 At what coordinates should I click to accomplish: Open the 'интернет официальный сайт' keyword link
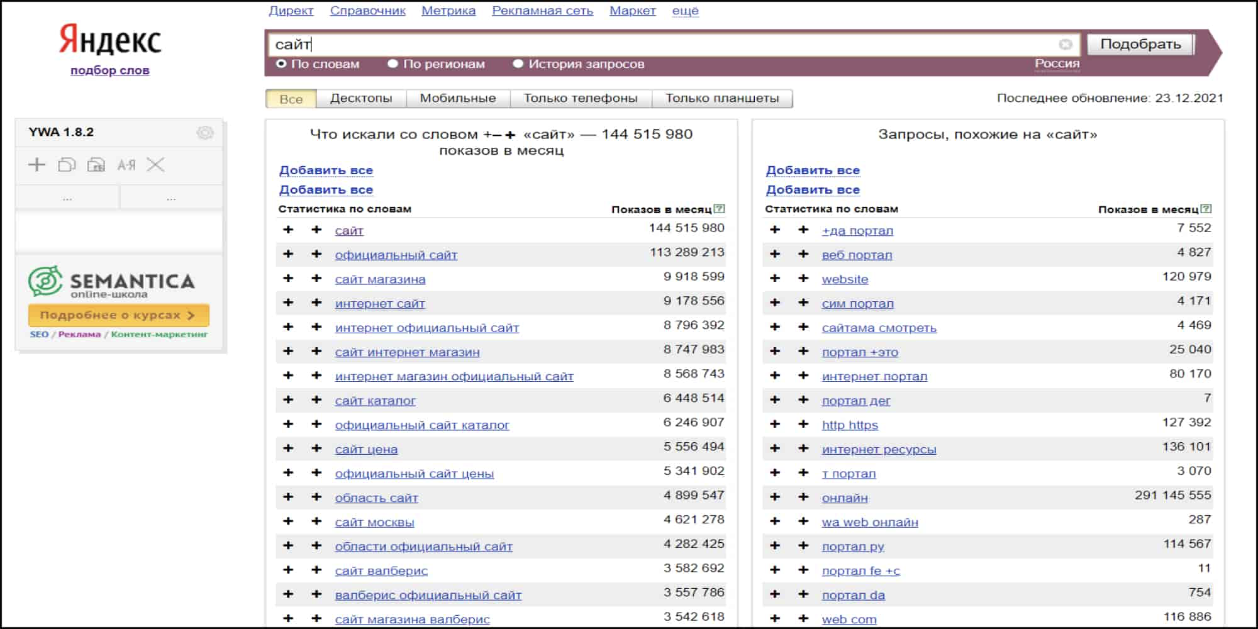[x=427, y=328]
